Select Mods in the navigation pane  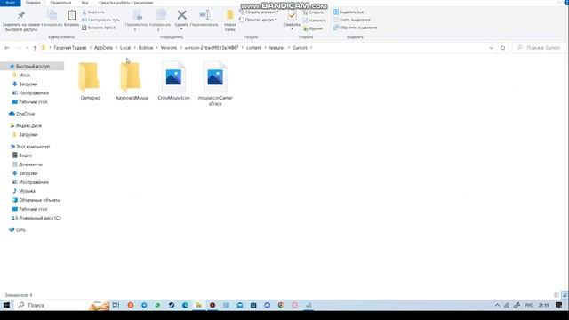click(x=25, y=75)
